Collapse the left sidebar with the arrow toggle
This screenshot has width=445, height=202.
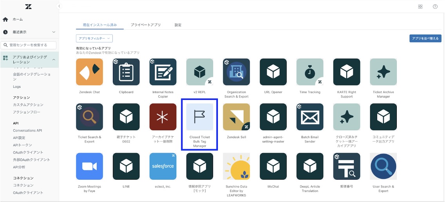pos(60,6)
